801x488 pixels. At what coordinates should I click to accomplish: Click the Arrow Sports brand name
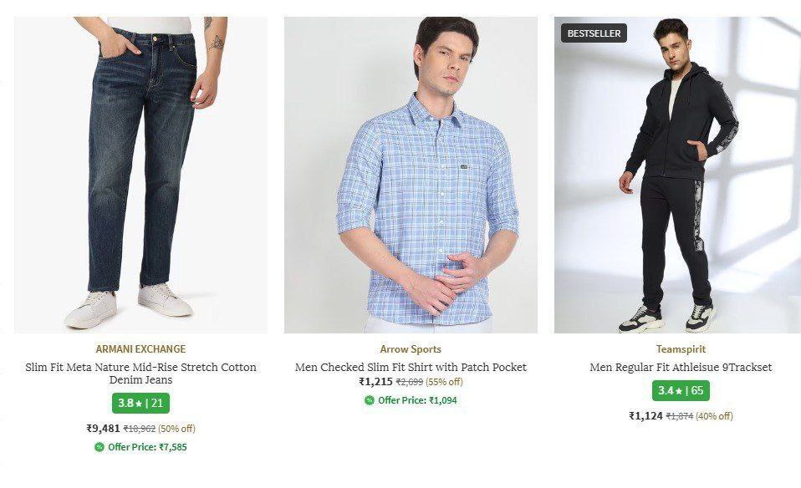[x=411, y=349]
